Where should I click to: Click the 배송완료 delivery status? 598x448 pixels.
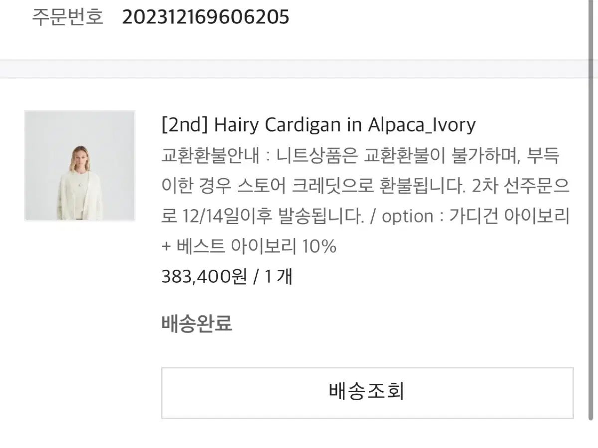tap(197, 324)
